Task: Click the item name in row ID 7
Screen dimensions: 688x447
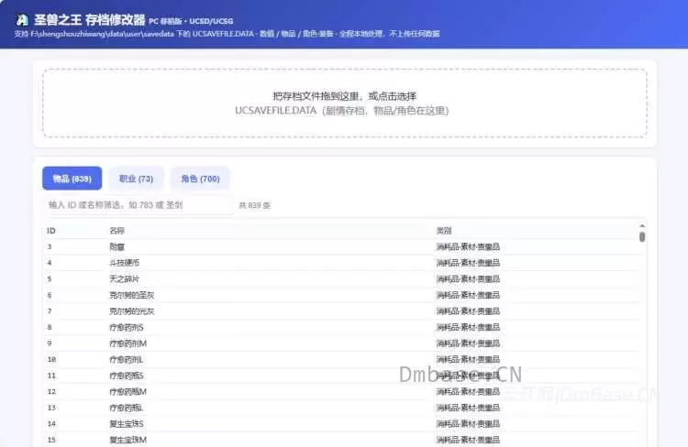Action: pyautogui.click(x=131, y=311)
